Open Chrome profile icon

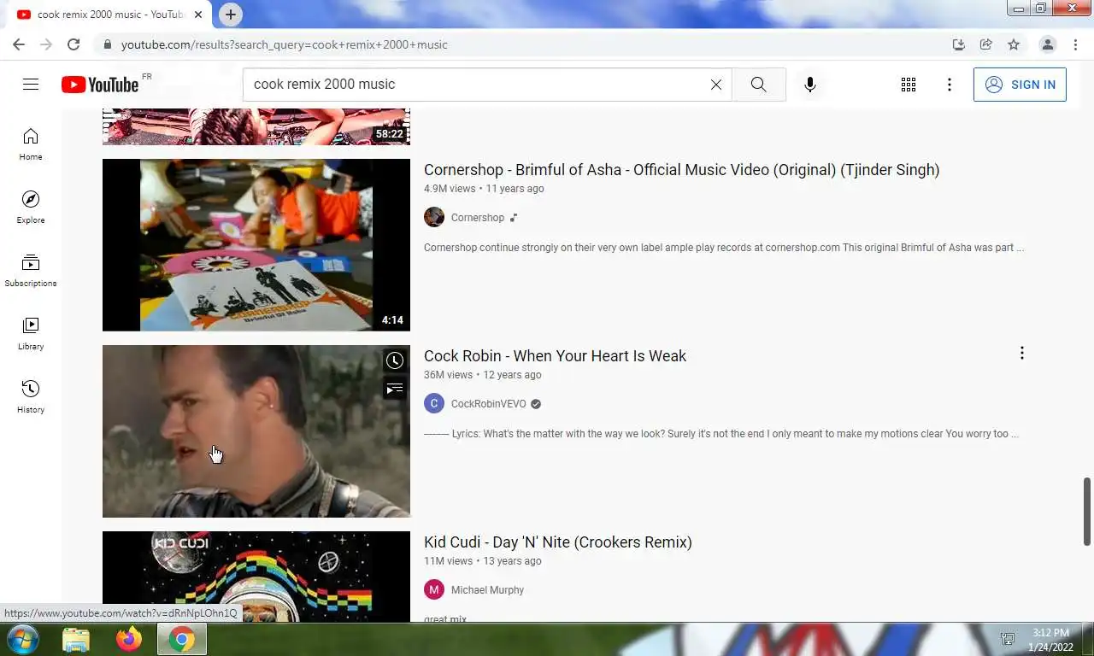1048,44
